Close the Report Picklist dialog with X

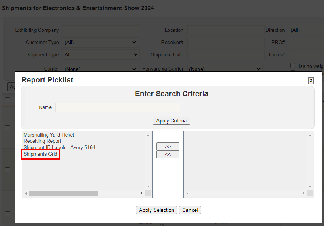311,81
